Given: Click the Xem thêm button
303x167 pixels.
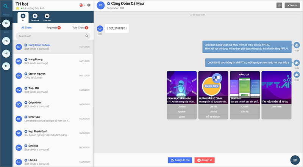Looking at the screenshot, I should pos(276,107).
